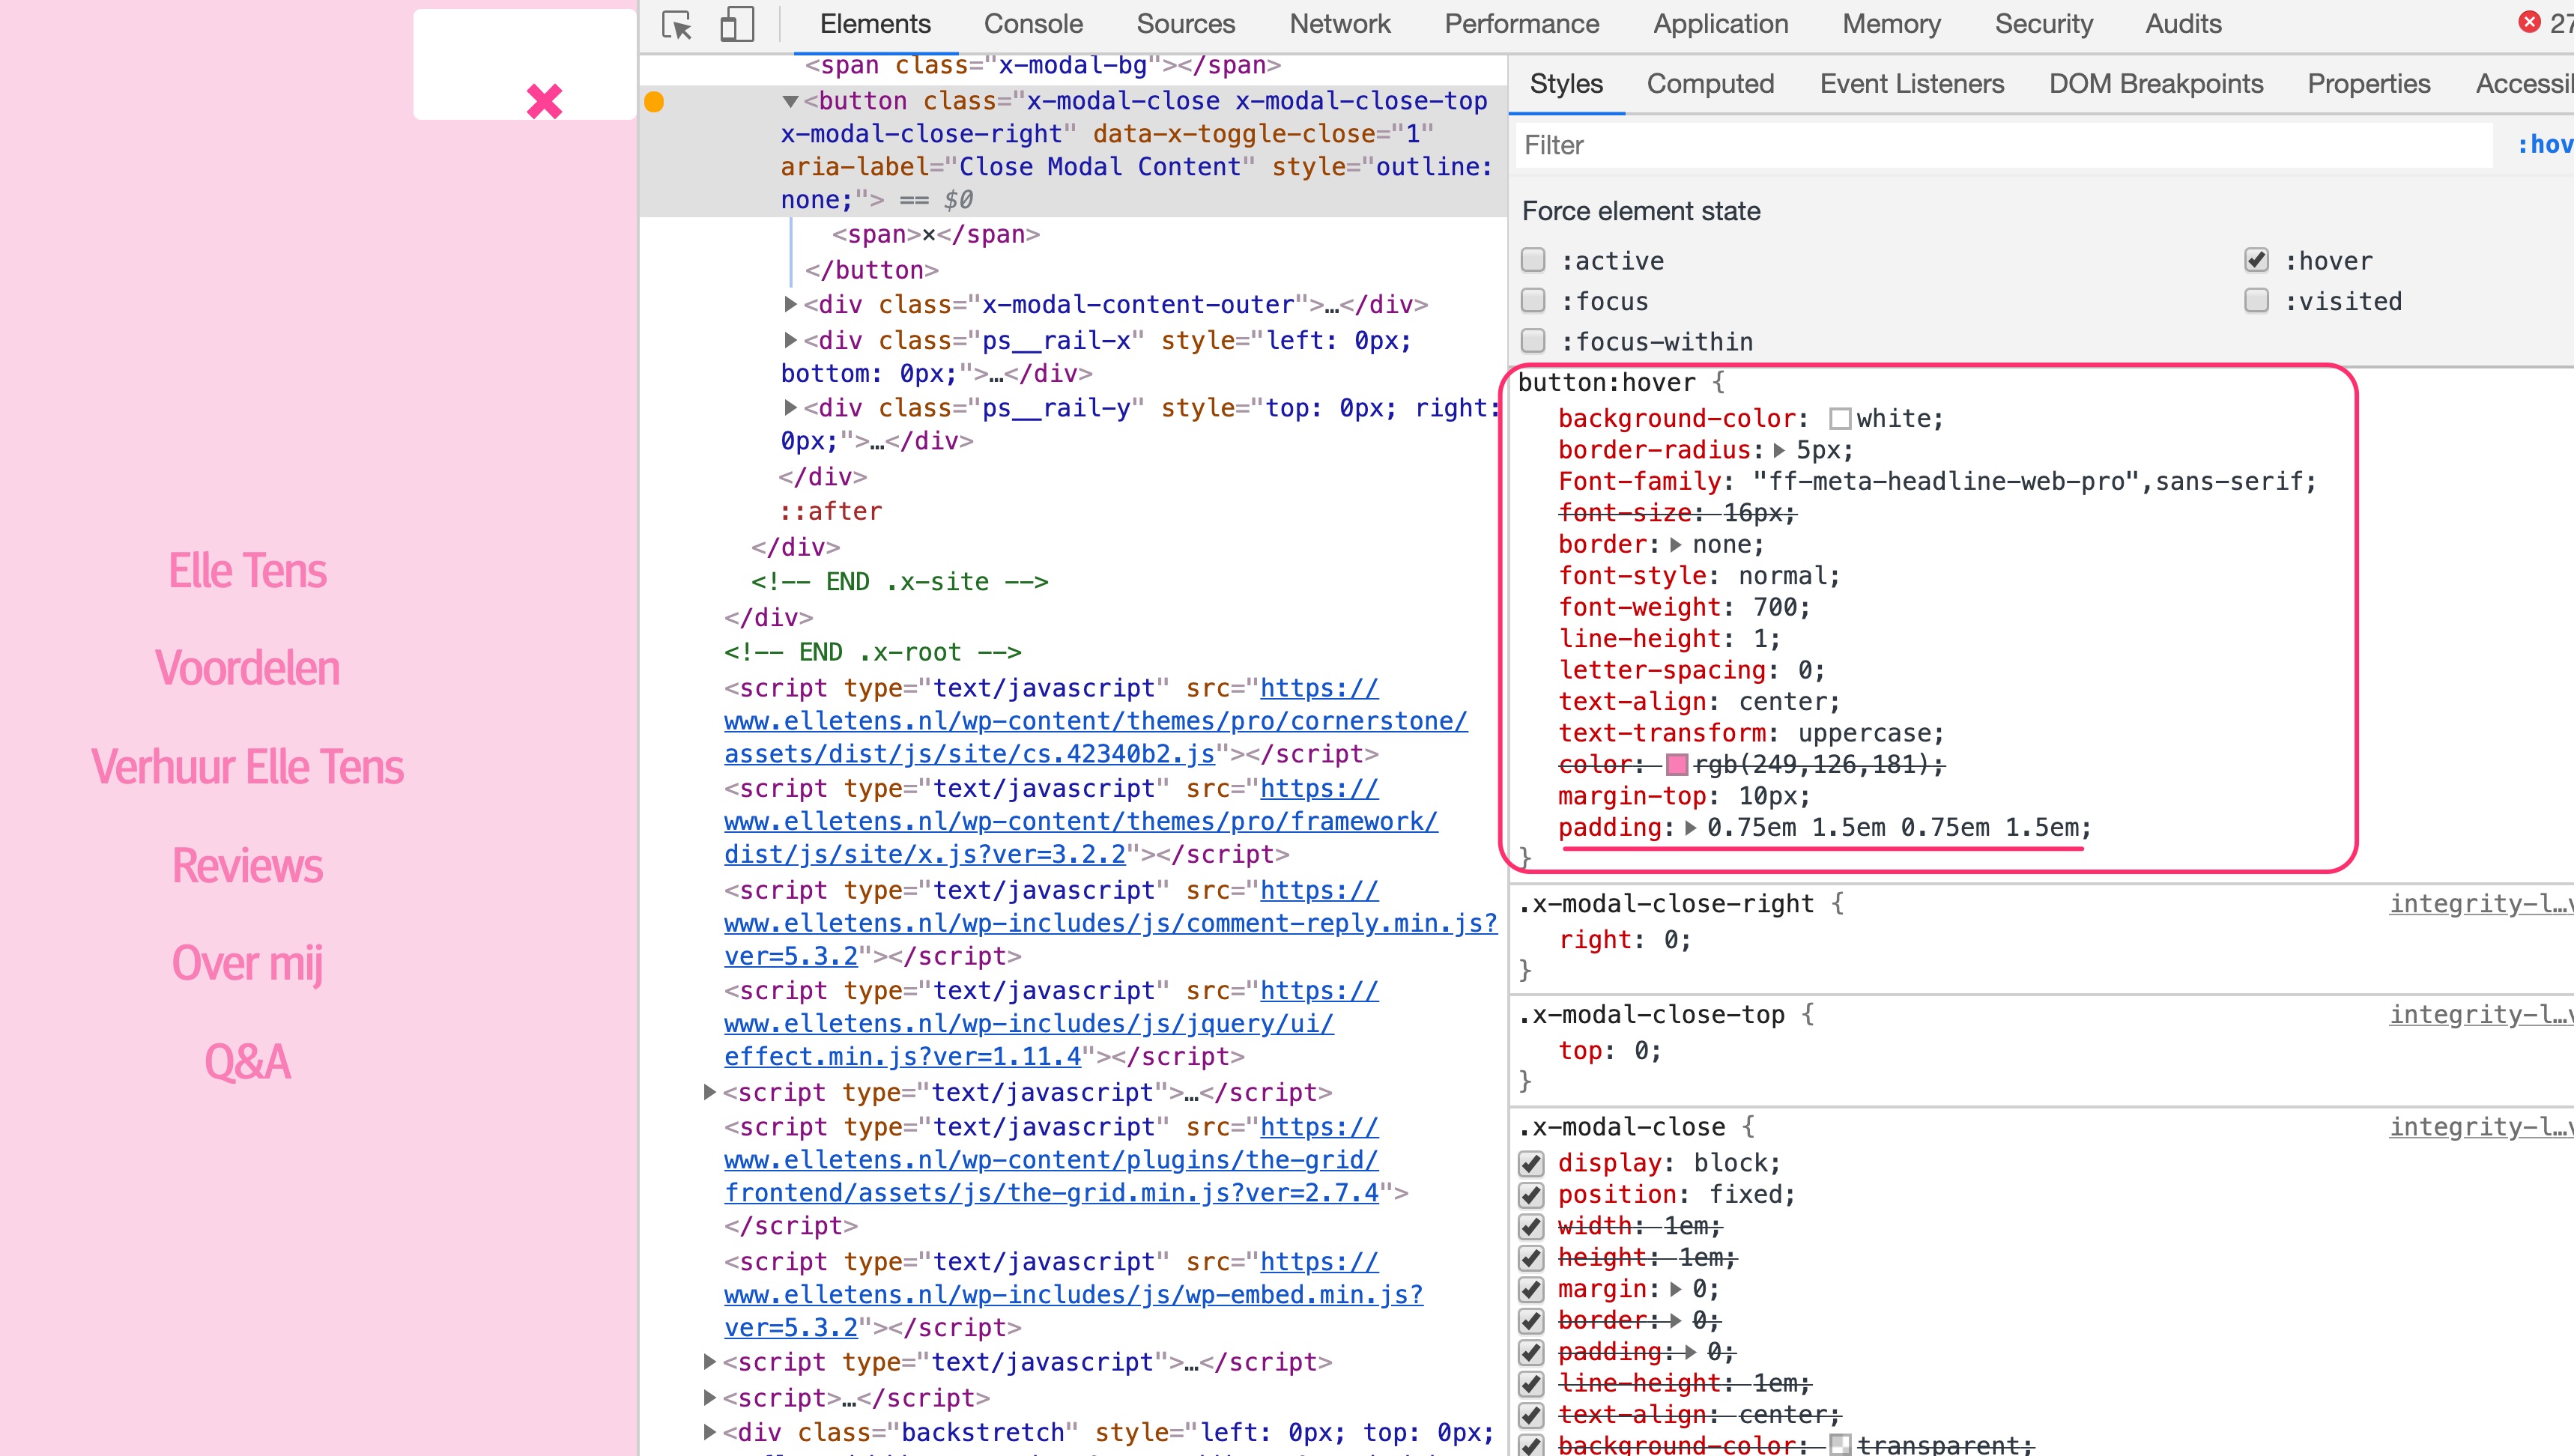Screen dimensions: 2574x1456
Task: Select the span × child element
Action: pyautogui.click(x=936, y=234)
